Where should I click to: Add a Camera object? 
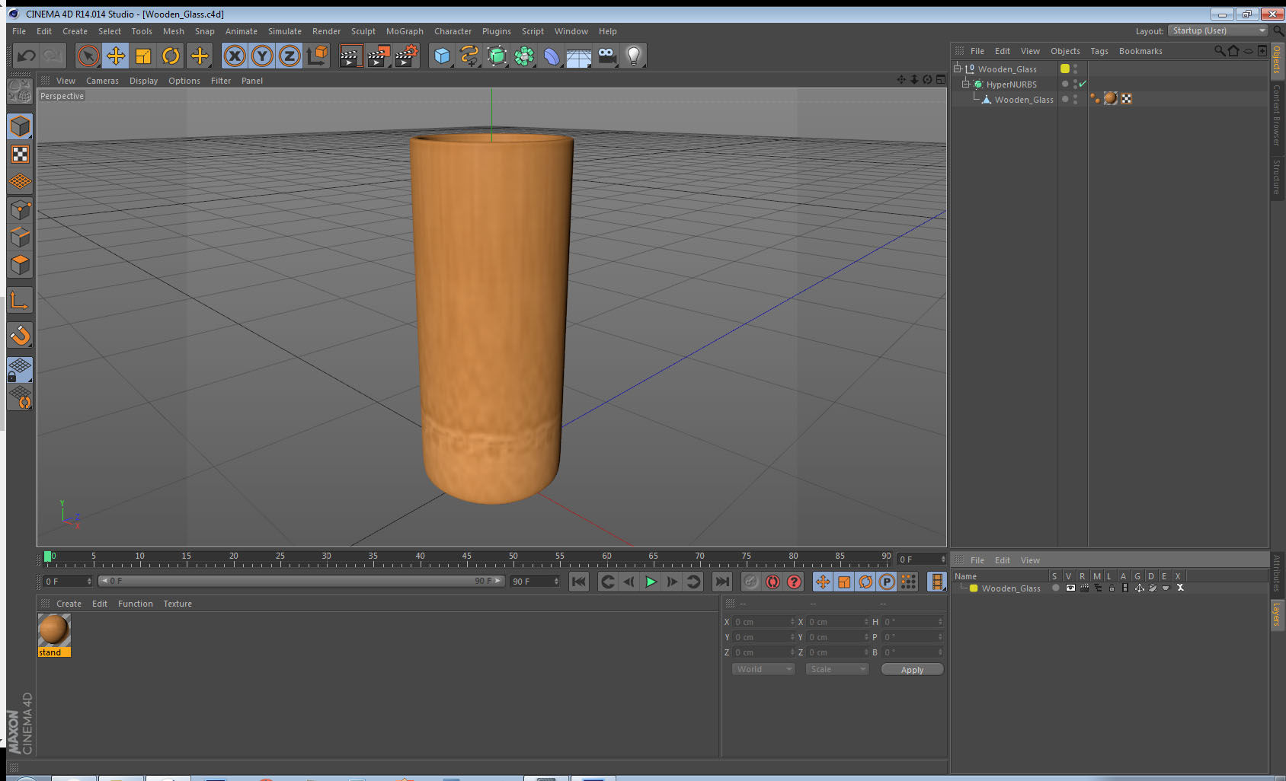[606, 56]
